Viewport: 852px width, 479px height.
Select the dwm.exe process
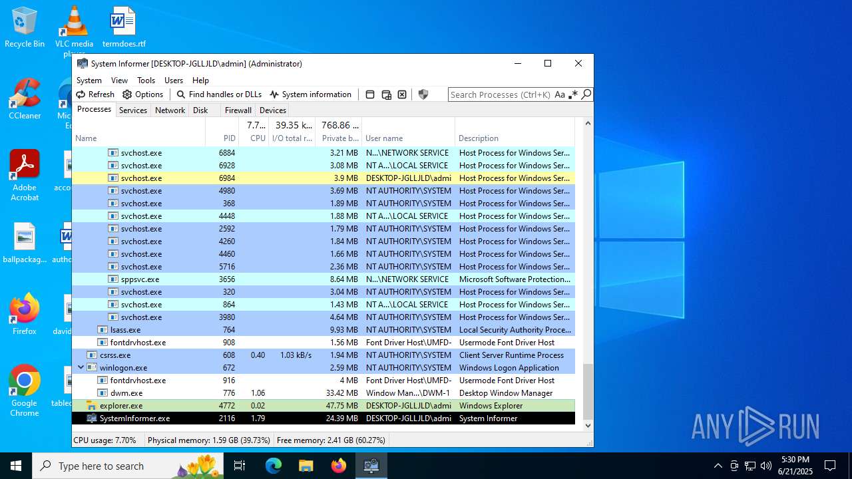(x=323, y=393)
